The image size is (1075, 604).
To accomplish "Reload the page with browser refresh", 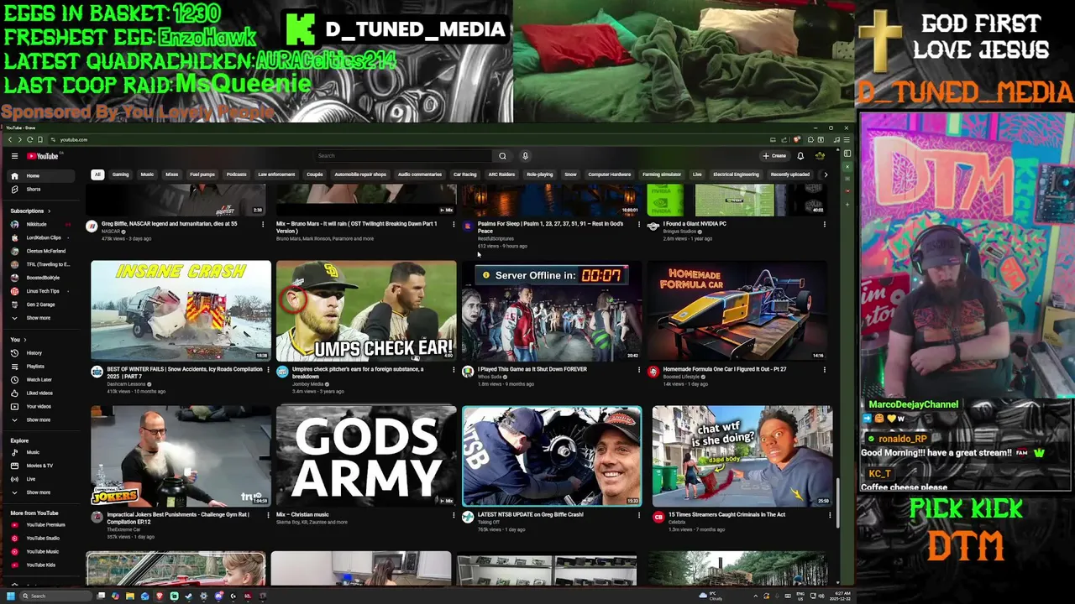I will pyautogui.click(x=29, y=139).
